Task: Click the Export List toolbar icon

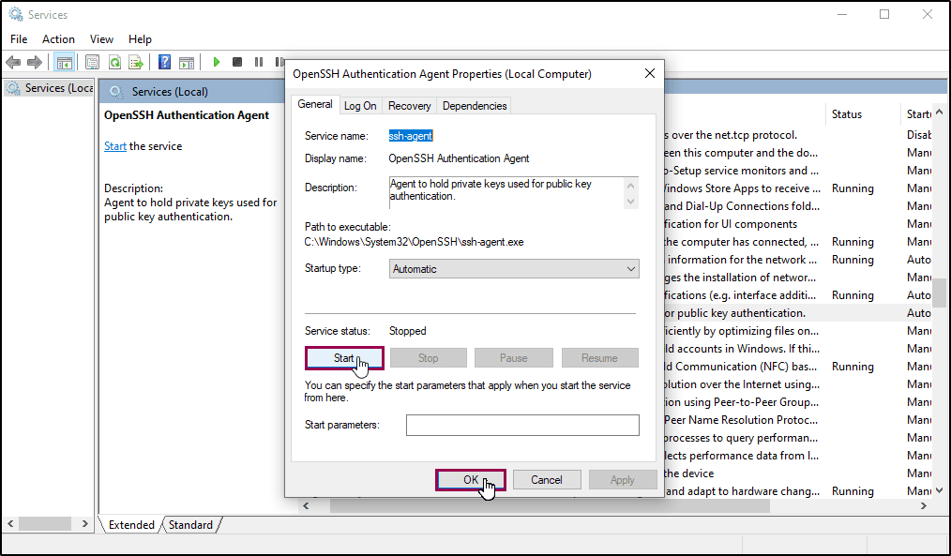Action: (136, 62)
